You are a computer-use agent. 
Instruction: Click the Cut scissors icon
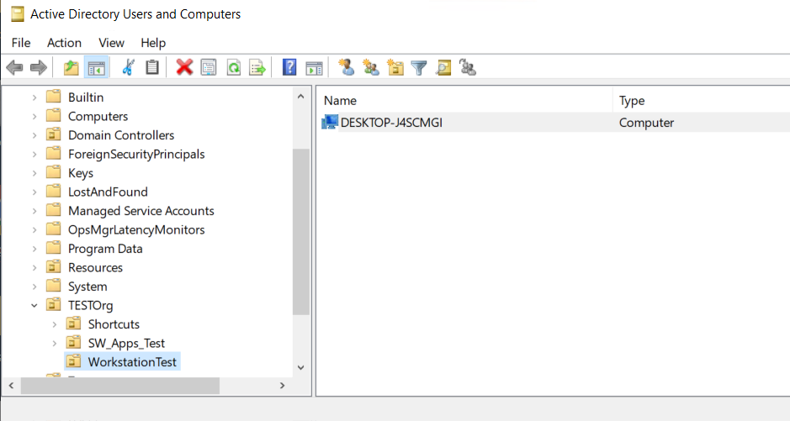pos(128,67)
